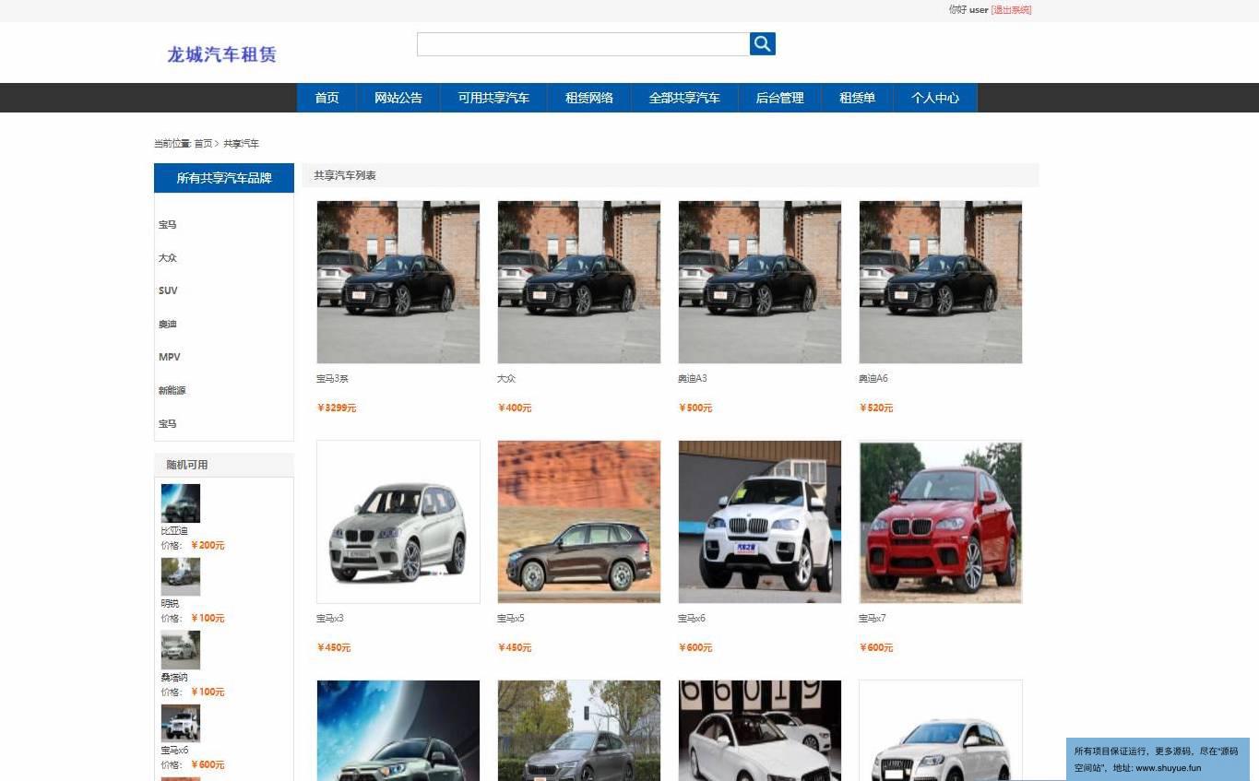Screen dimensions: 1259x781
Task: Open 全部共享汽车 in the nav bar
Action: pyautogui.click(x=684, y=98)
